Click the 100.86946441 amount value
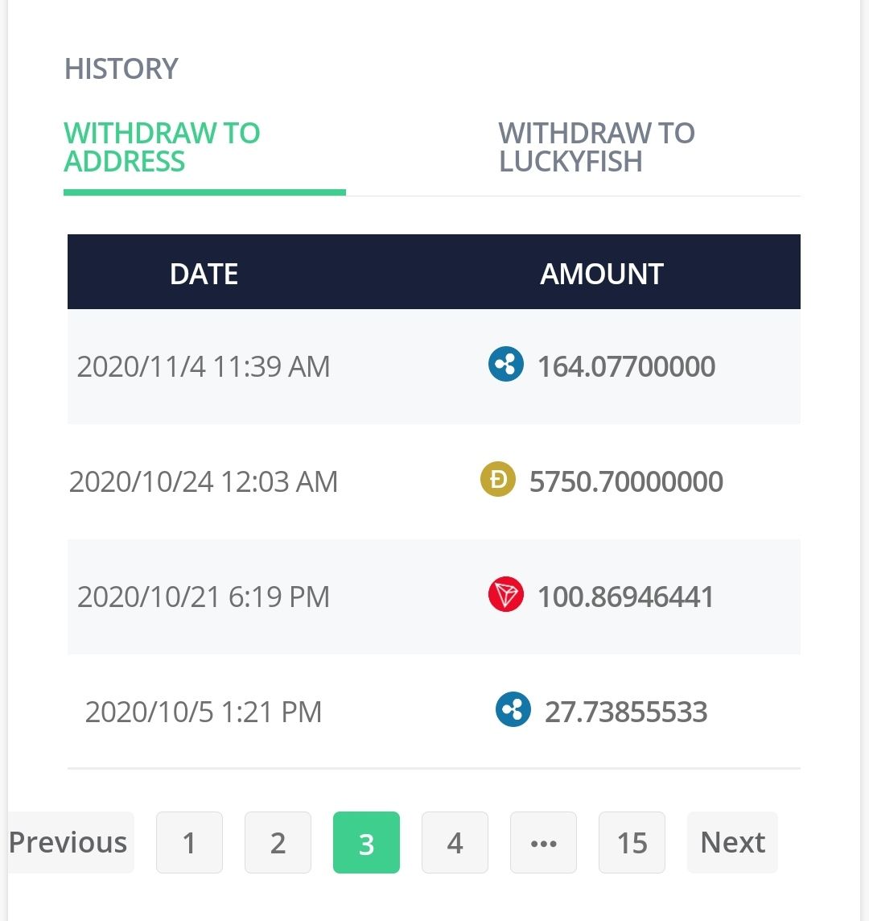869x921 pixels. pos(625,597)
